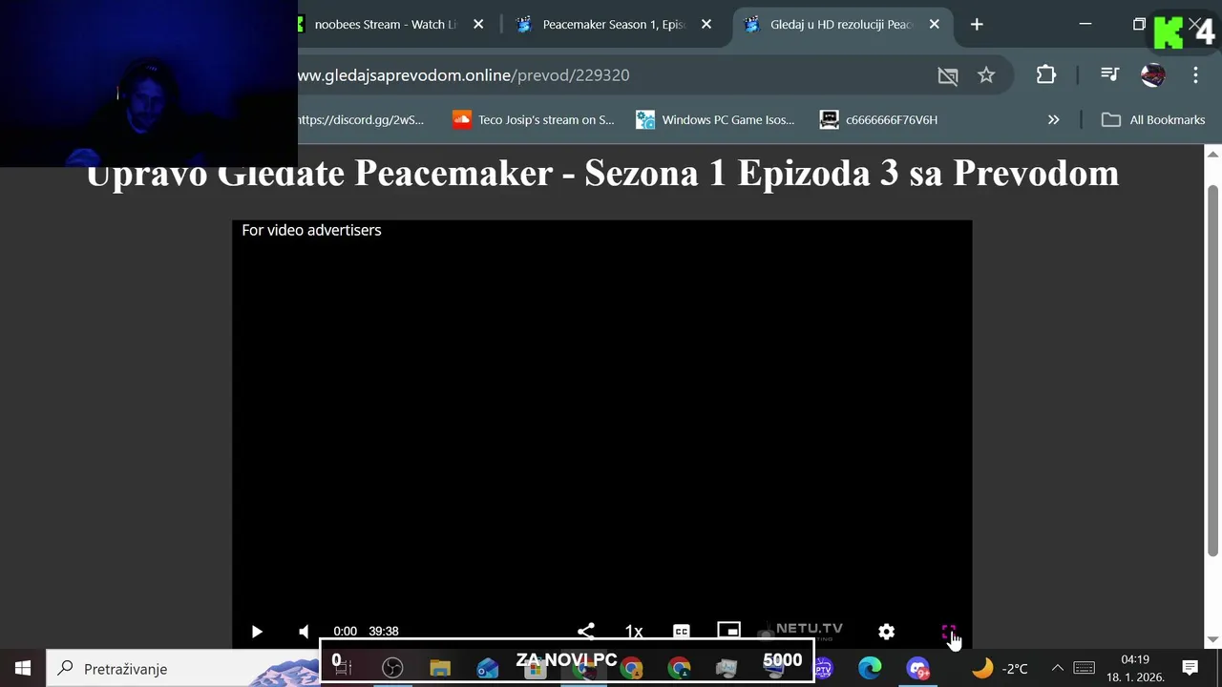Expand the system tray hidden icons

pyautogui.click(x=1057, y=668)
